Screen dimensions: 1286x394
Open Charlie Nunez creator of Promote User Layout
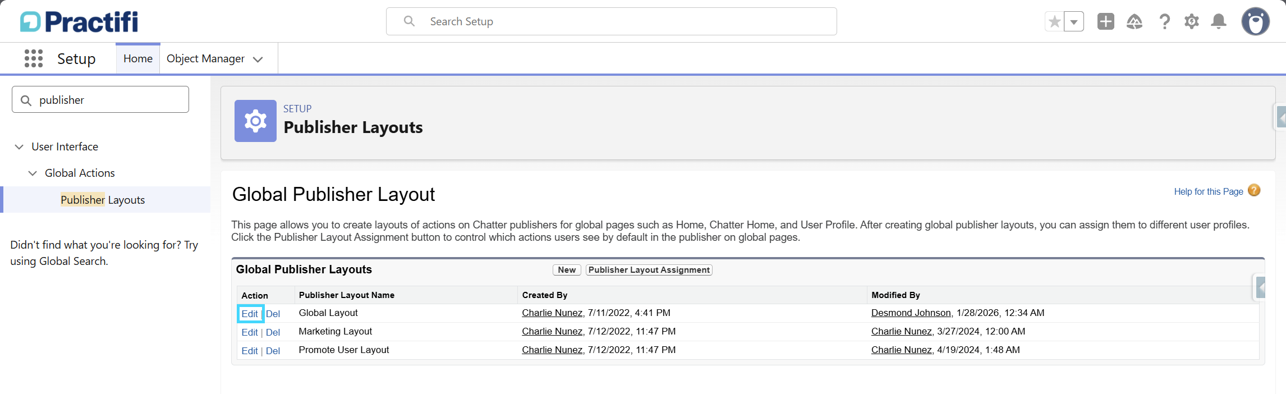(x=552, y=350)
